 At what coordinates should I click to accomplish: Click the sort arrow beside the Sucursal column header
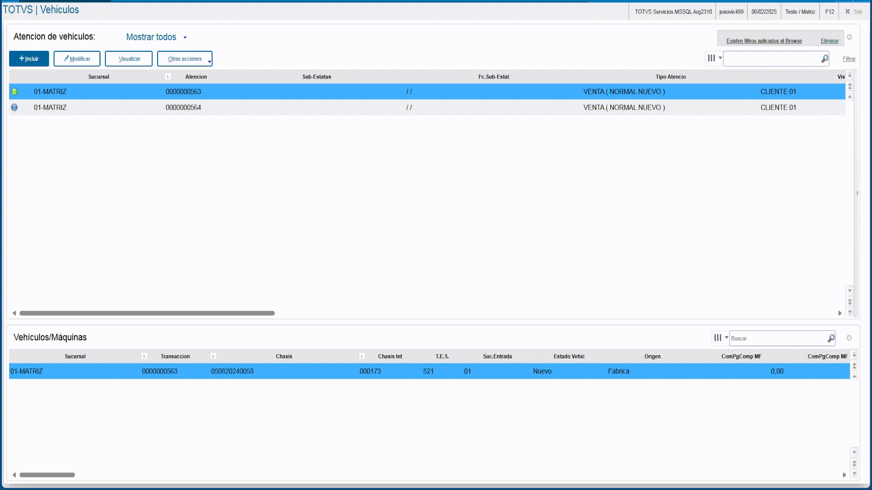tap(168, 77)
